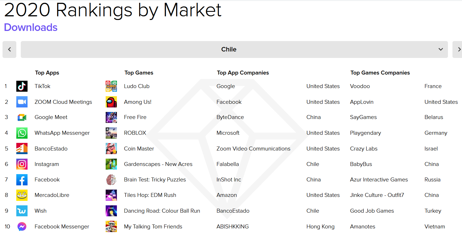Select the Among Us! game icon

coord(111,102)
